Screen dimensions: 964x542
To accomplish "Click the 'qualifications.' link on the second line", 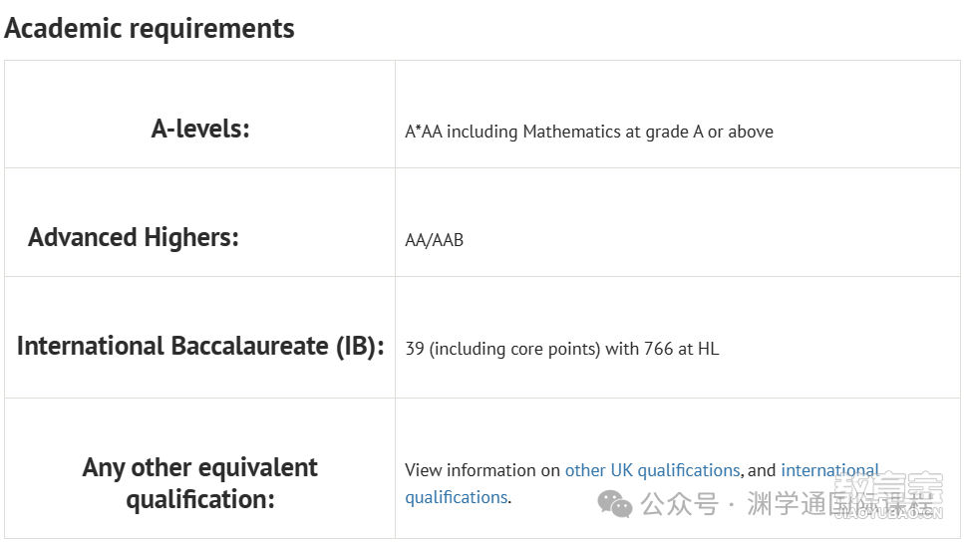I will point(457,497).
